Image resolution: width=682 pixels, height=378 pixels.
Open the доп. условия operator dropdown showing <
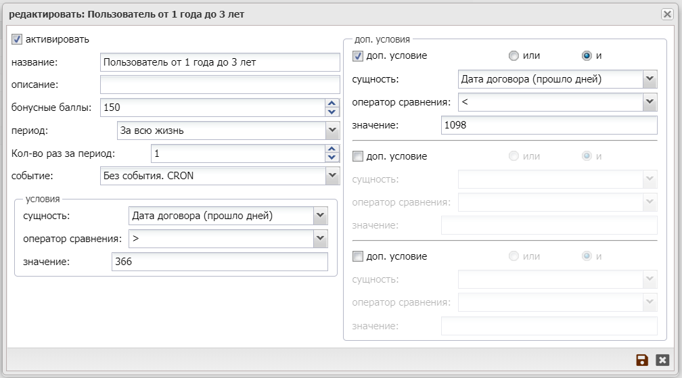point(650,102)
